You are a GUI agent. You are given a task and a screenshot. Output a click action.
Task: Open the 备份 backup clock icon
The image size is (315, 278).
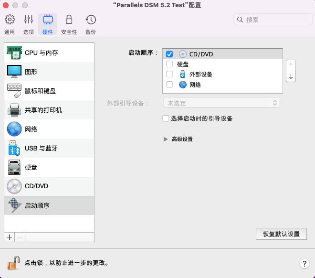[91, 20]
